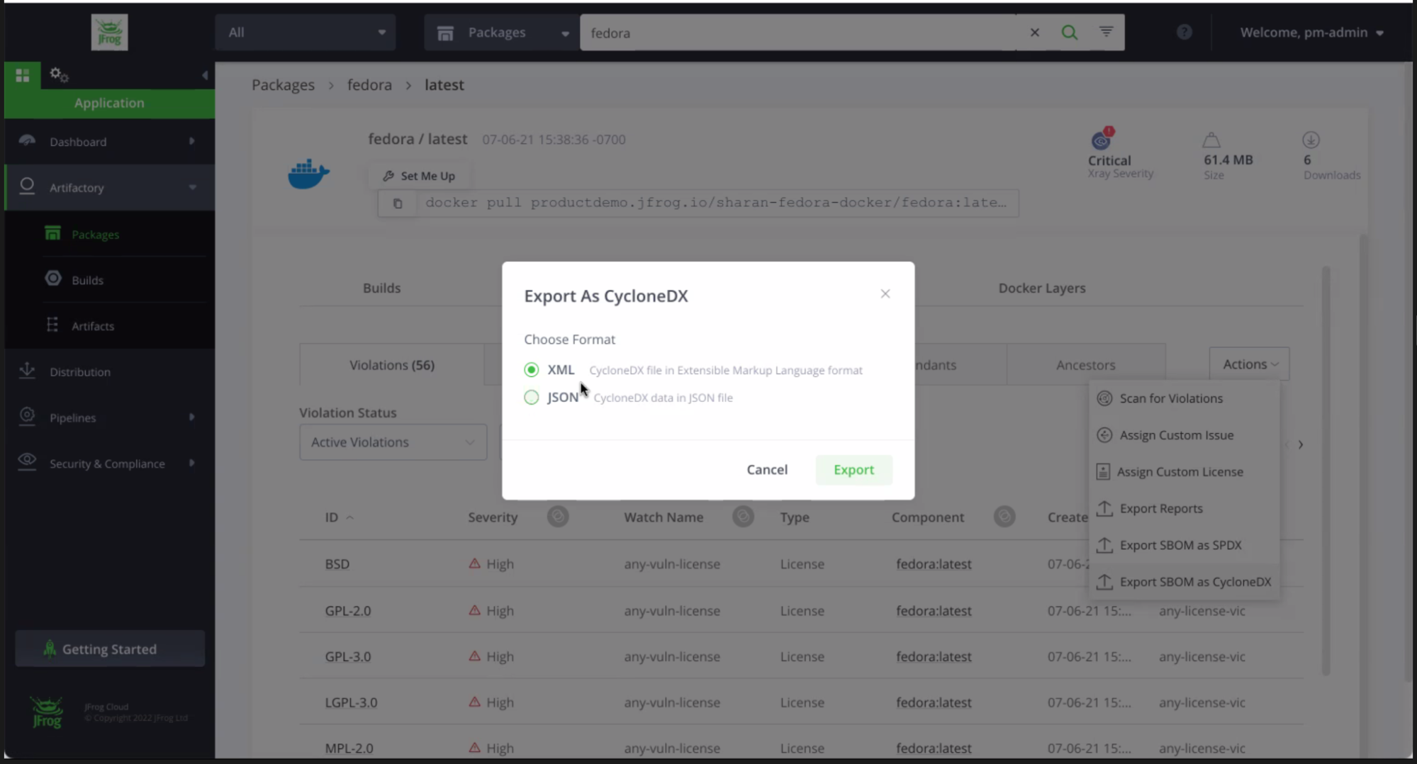Open Builds in the sidebar
The width and height of the screenshot is (1417, 764).
(x=87, y=281)
